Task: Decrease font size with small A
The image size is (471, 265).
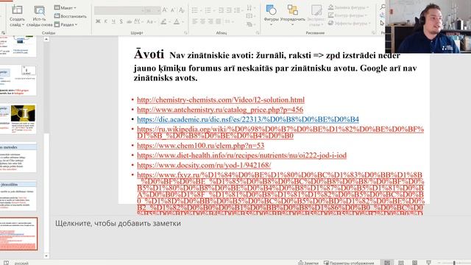Action: [x=173, y=10]
